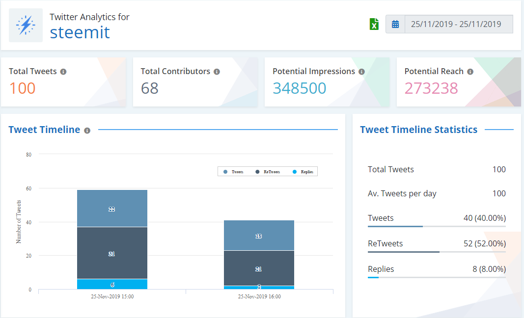Click the 22 Tweets segment of 15:00 bar

coord(112,209)
